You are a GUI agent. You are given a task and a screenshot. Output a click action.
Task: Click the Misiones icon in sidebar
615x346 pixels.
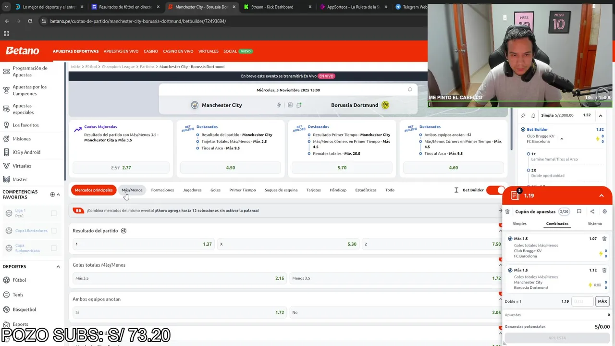(7, 139)
